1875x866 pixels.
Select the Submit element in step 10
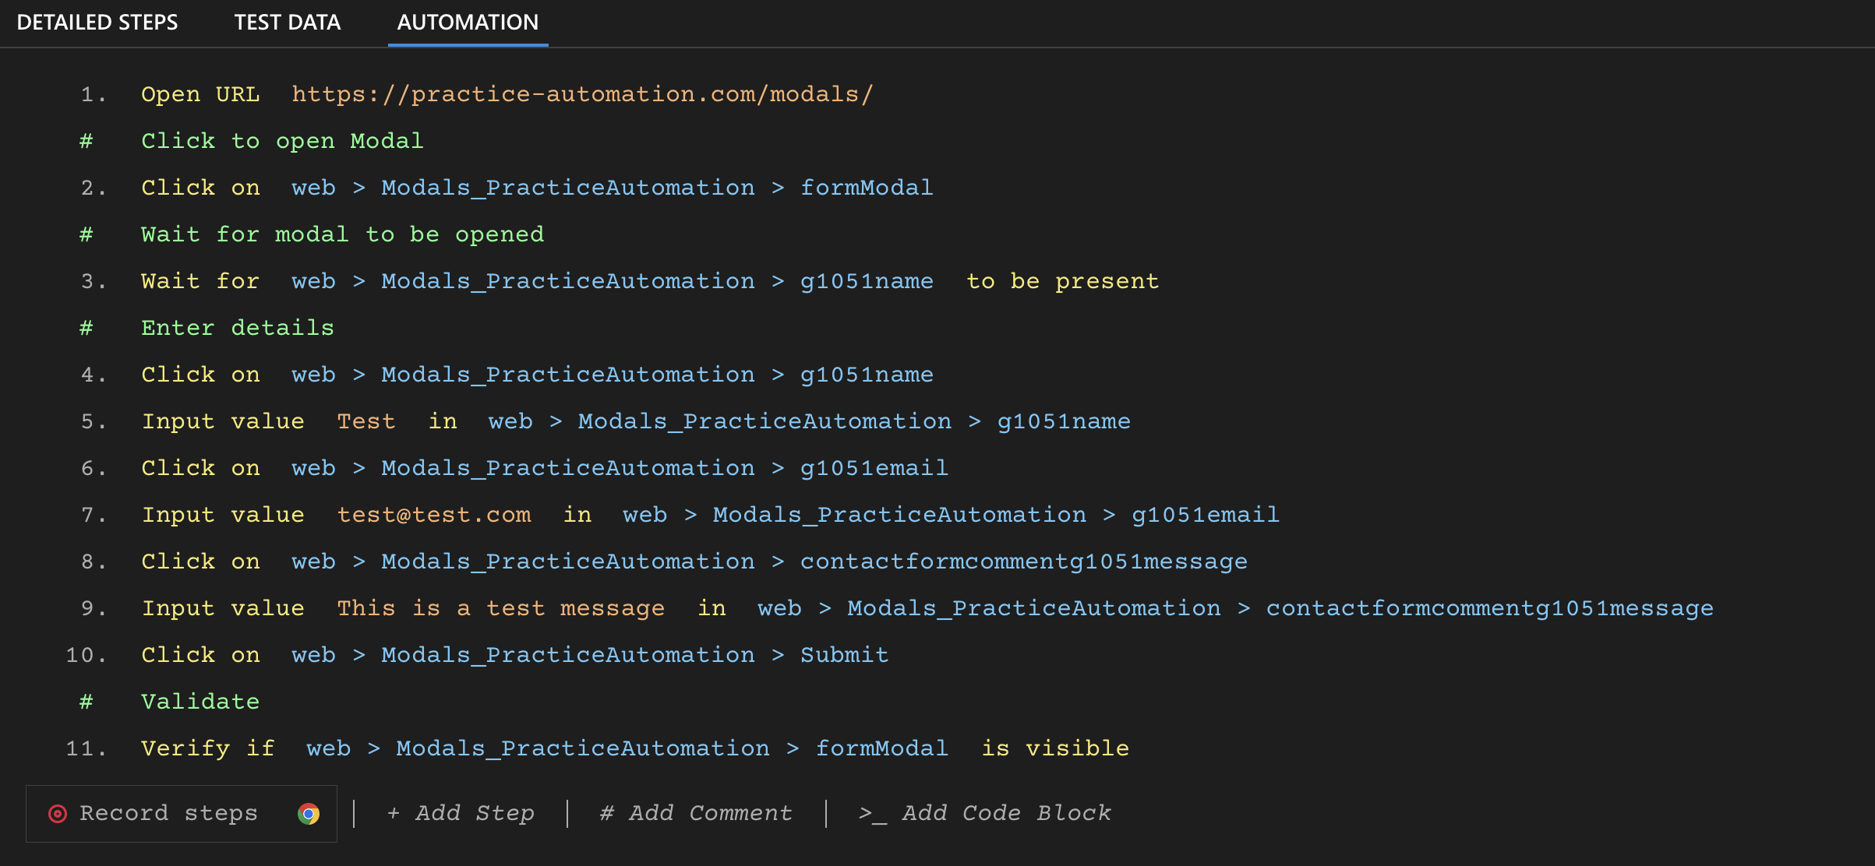point(844,655)
